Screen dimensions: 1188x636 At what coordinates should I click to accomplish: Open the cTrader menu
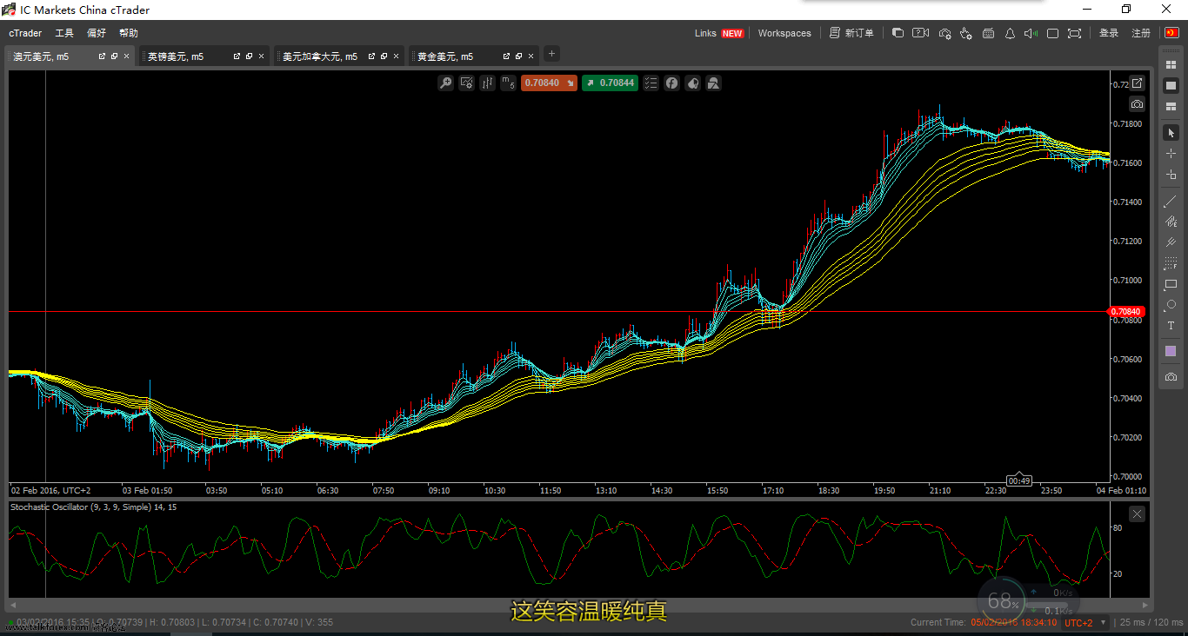tap(25, 33)
